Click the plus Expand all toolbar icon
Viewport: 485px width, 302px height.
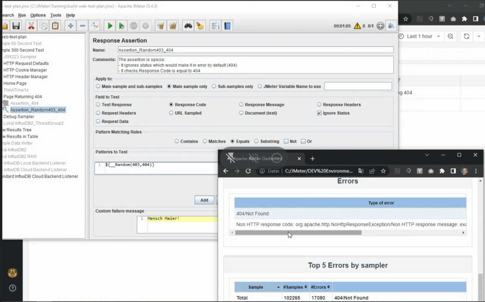click(70, 26)
